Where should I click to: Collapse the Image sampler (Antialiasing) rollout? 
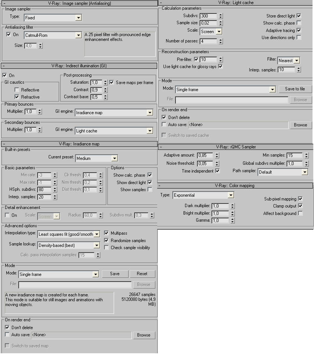(x=80, y=3)
